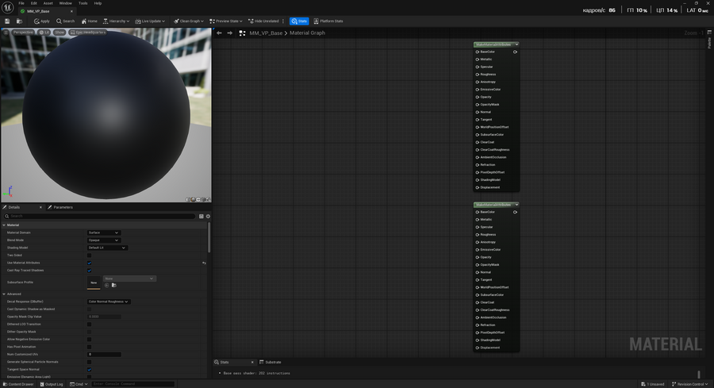Viewport: 714px width, 388px height.
Task: Click the Save asset icon
Action: point(6,21)
